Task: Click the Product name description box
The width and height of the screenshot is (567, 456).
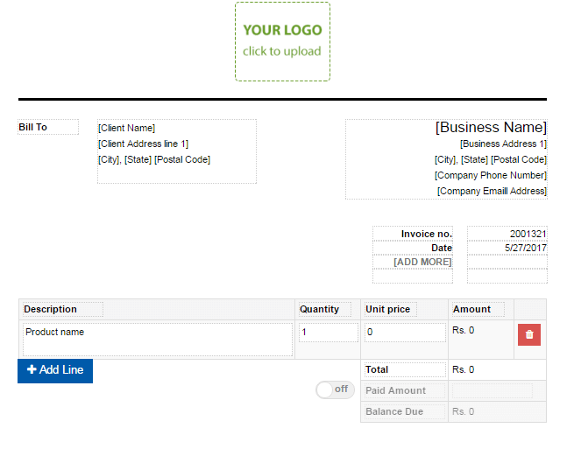Action: pyautogui.click(x=158, y=339)
